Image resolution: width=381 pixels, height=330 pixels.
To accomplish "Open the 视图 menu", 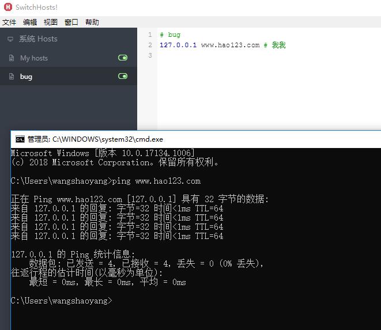I will pos(51,22).
